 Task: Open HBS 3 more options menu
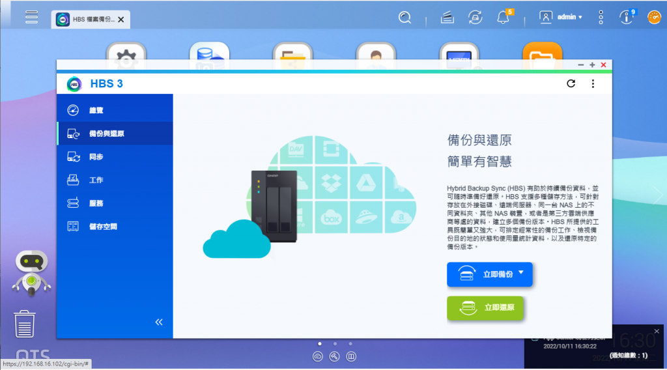pyautogui.click(x=593, y=83)
